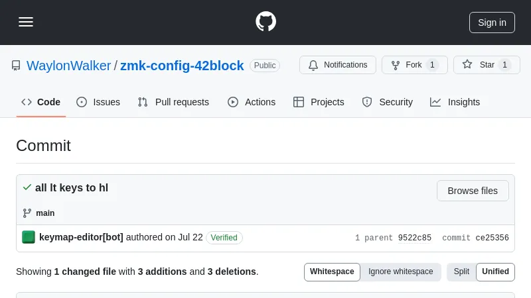
Task: Click the GitHub Octocat logo
Action: pos(265,22)
